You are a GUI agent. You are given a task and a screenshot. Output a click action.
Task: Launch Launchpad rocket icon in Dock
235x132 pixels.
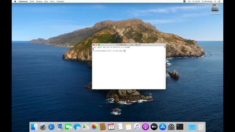click(x=43, y=127)
